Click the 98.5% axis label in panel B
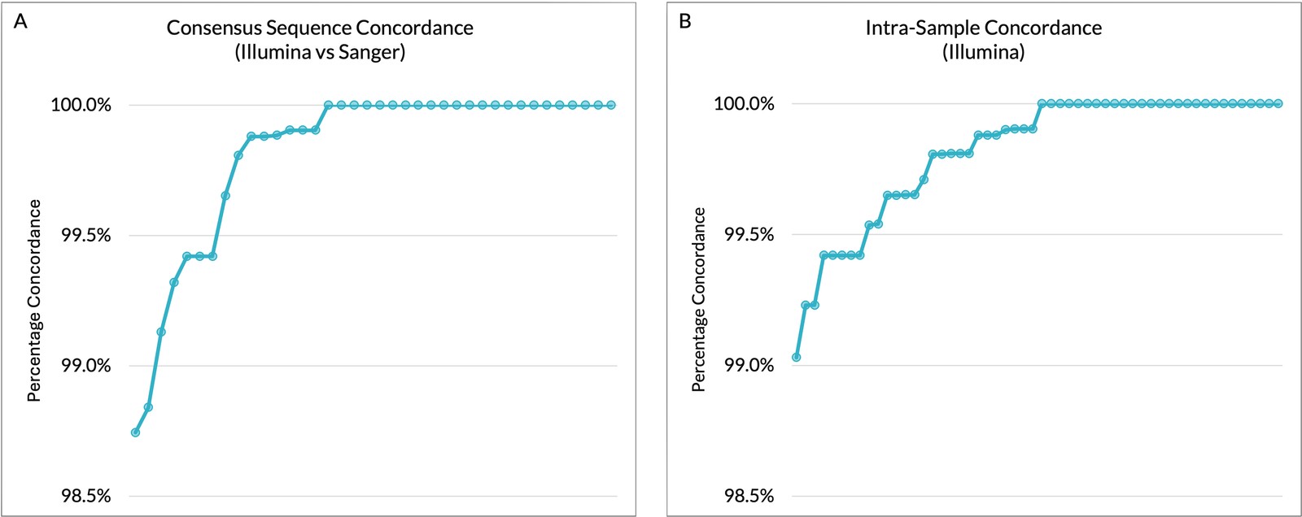Image resolution: width=1302 pixels, height=517 pixels. point(749,496)
